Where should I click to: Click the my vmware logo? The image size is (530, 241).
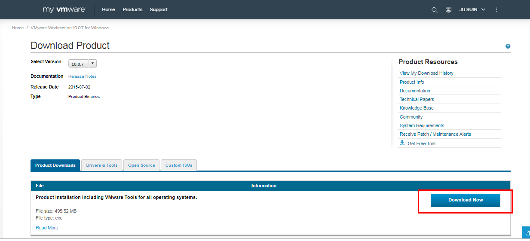coord(64,9)
